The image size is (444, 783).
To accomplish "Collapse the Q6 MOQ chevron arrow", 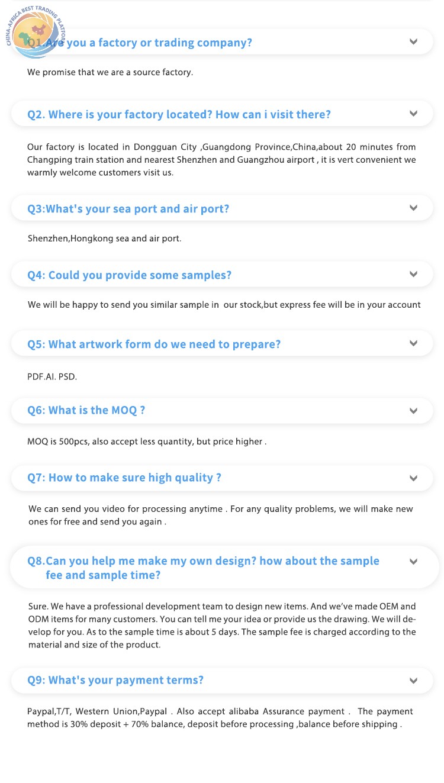I will point(413,410).
